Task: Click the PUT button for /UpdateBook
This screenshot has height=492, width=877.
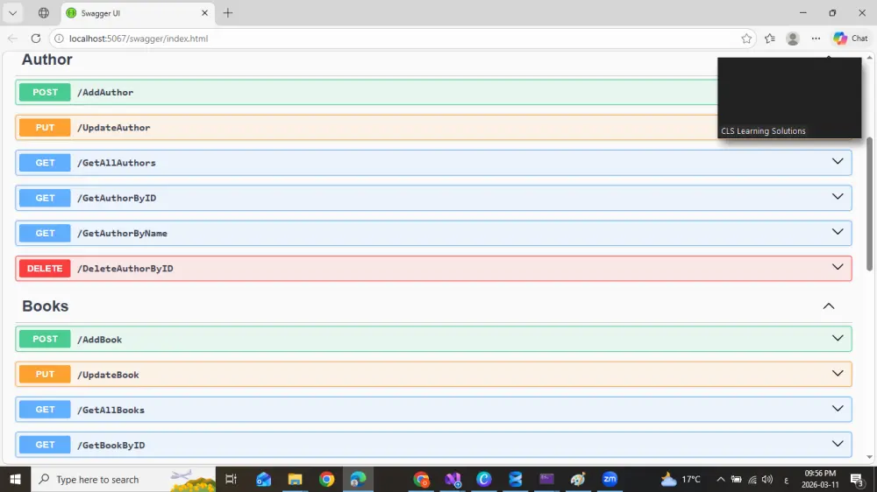Action: [x=45, y=374]
